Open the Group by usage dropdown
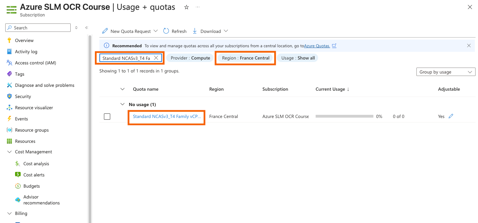Viewport: 478px width, 223px height. coord(446,72)
